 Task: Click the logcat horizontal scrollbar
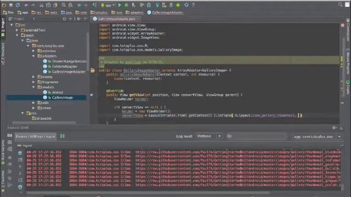(x=148, y=193)
